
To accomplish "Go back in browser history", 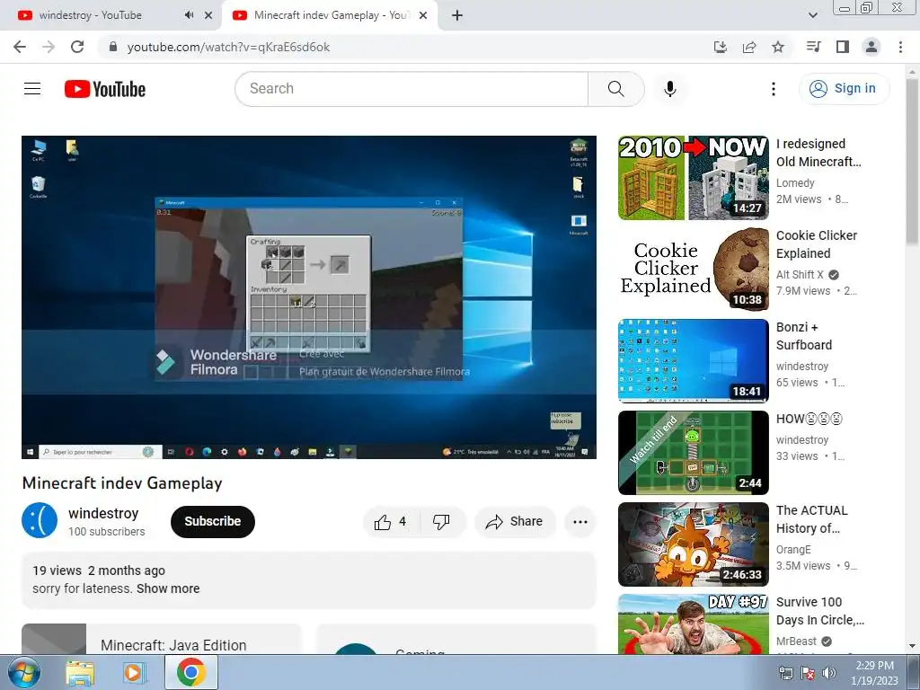I will [x=20, y=47].
